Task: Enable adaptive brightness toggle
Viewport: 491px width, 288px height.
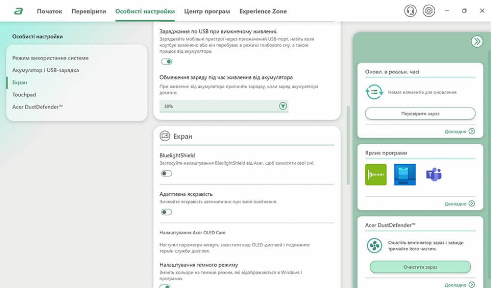Action: [x=167, y=212]
